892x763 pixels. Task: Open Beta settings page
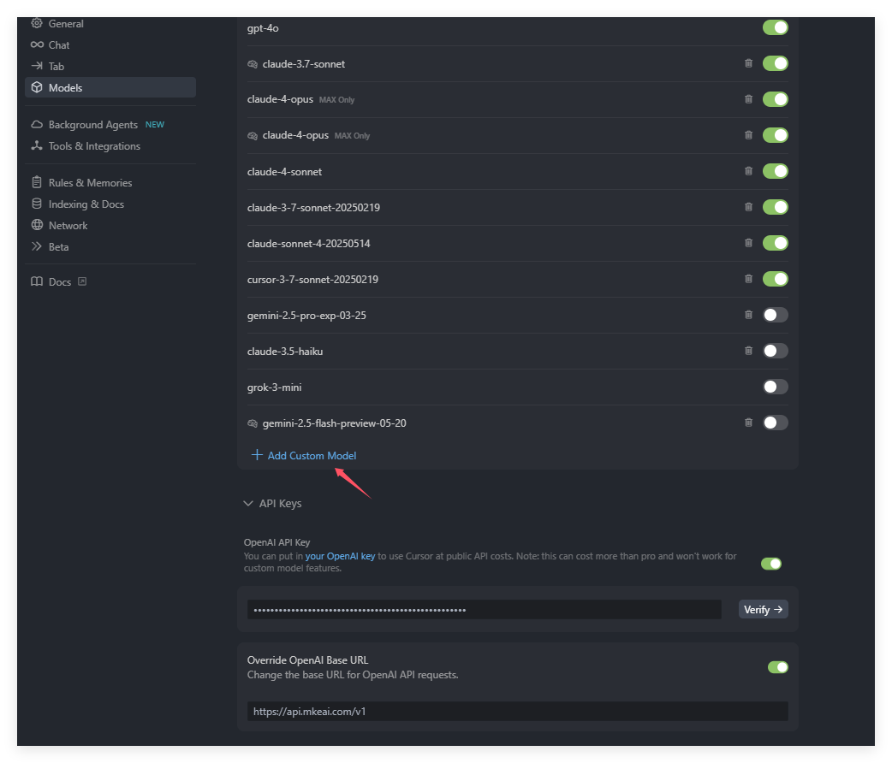pos(58,246)
